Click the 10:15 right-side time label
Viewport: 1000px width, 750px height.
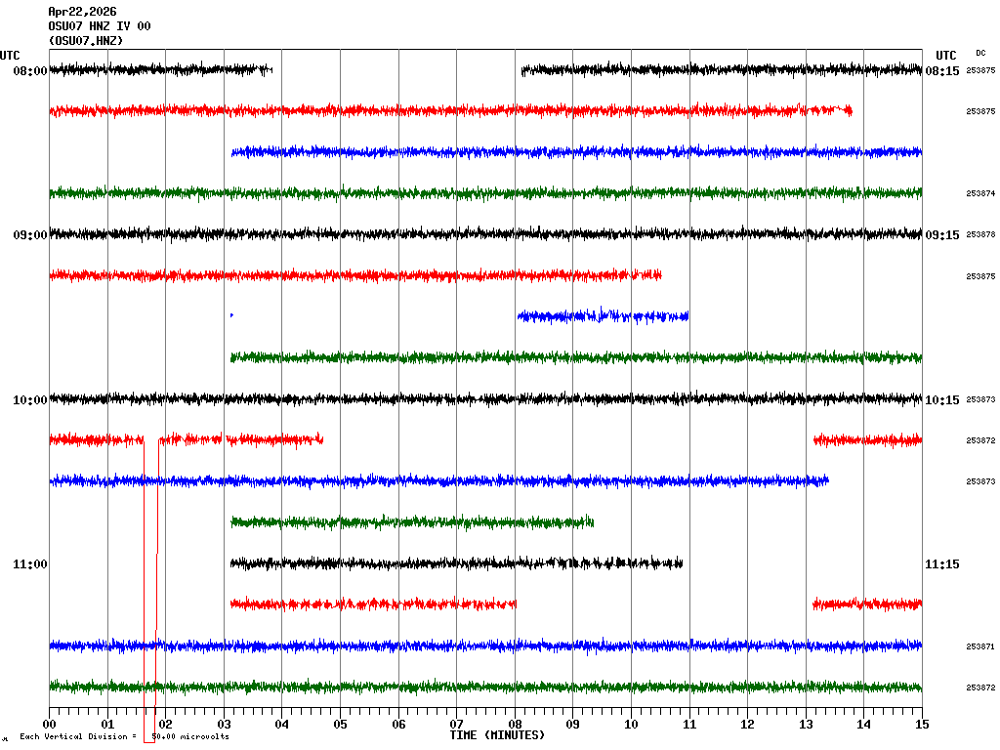[x=942, y=400]
